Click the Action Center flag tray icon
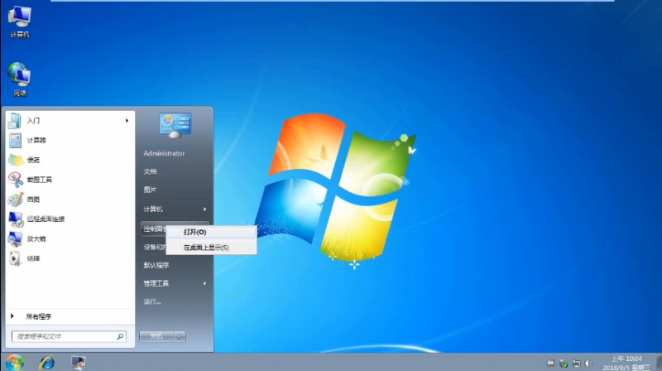 click(576, 364)
